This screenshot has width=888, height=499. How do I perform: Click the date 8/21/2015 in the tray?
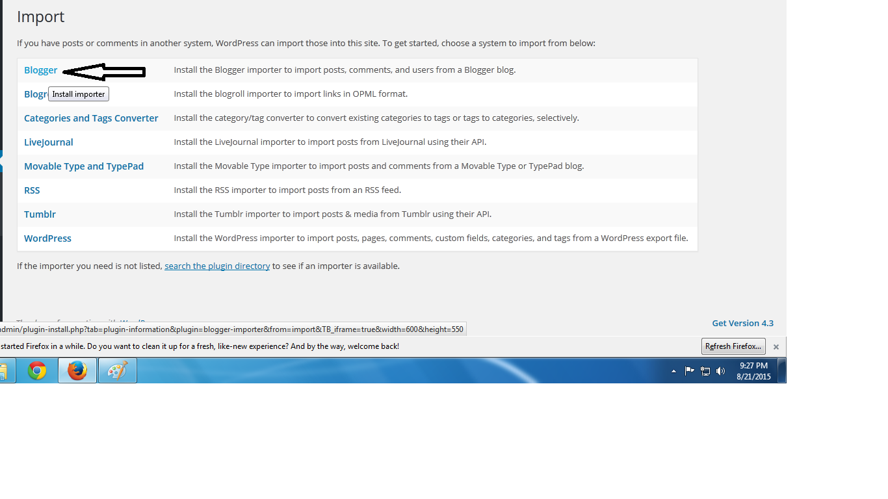pyautogui.click(x=753, y=377)
